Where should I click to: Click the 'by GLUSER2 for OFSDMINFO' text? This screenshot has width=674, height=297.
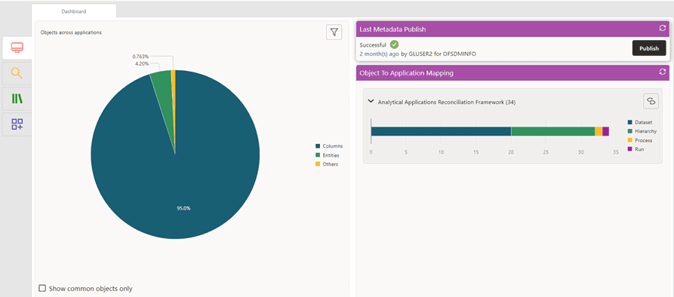pyautogui.click(x=439, y=54)
